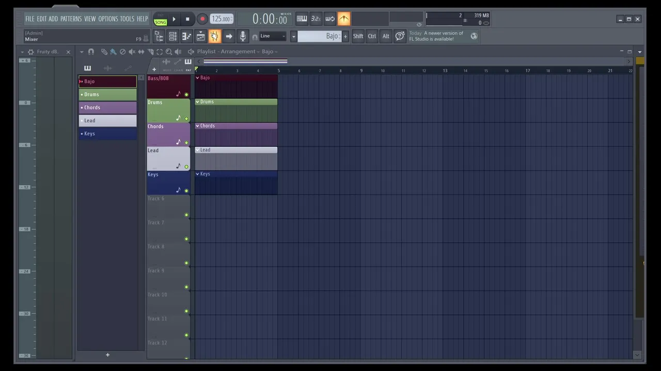Click the Stop button

click(187, 19)
